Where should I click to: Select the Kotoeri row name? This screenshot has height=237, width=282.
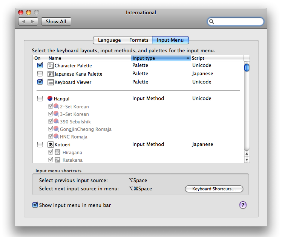click(63, 144)
